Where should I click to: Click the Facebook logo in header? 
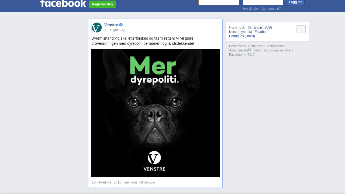[x=63, y=4]
